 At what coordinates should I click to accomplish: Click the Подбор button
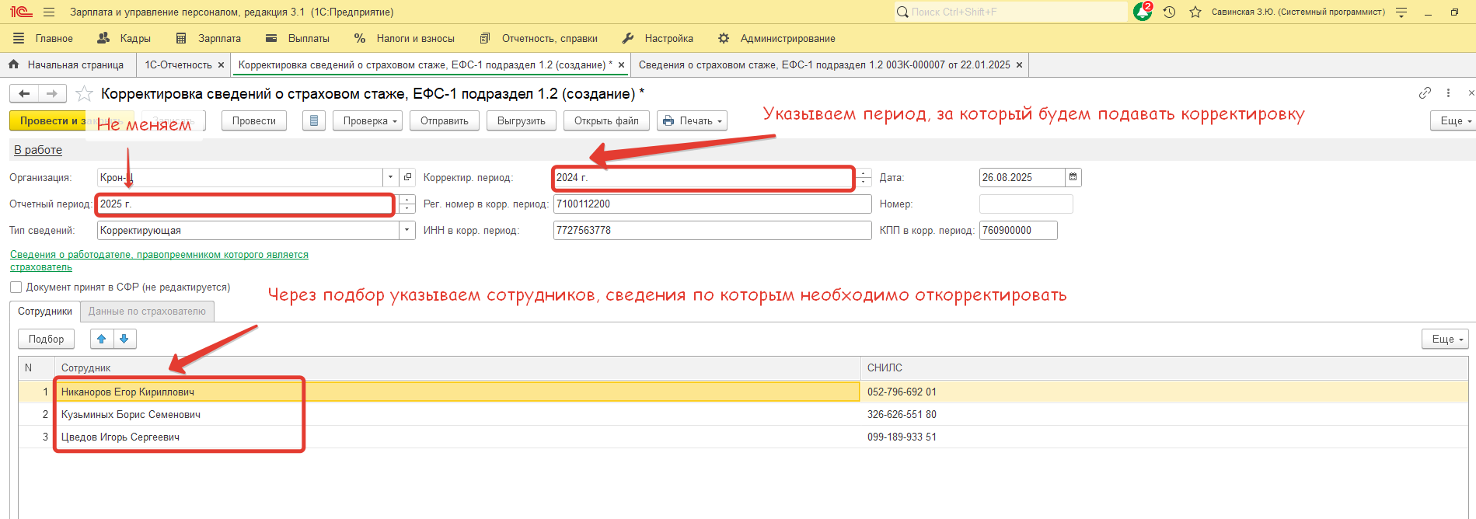pos(47,339)
